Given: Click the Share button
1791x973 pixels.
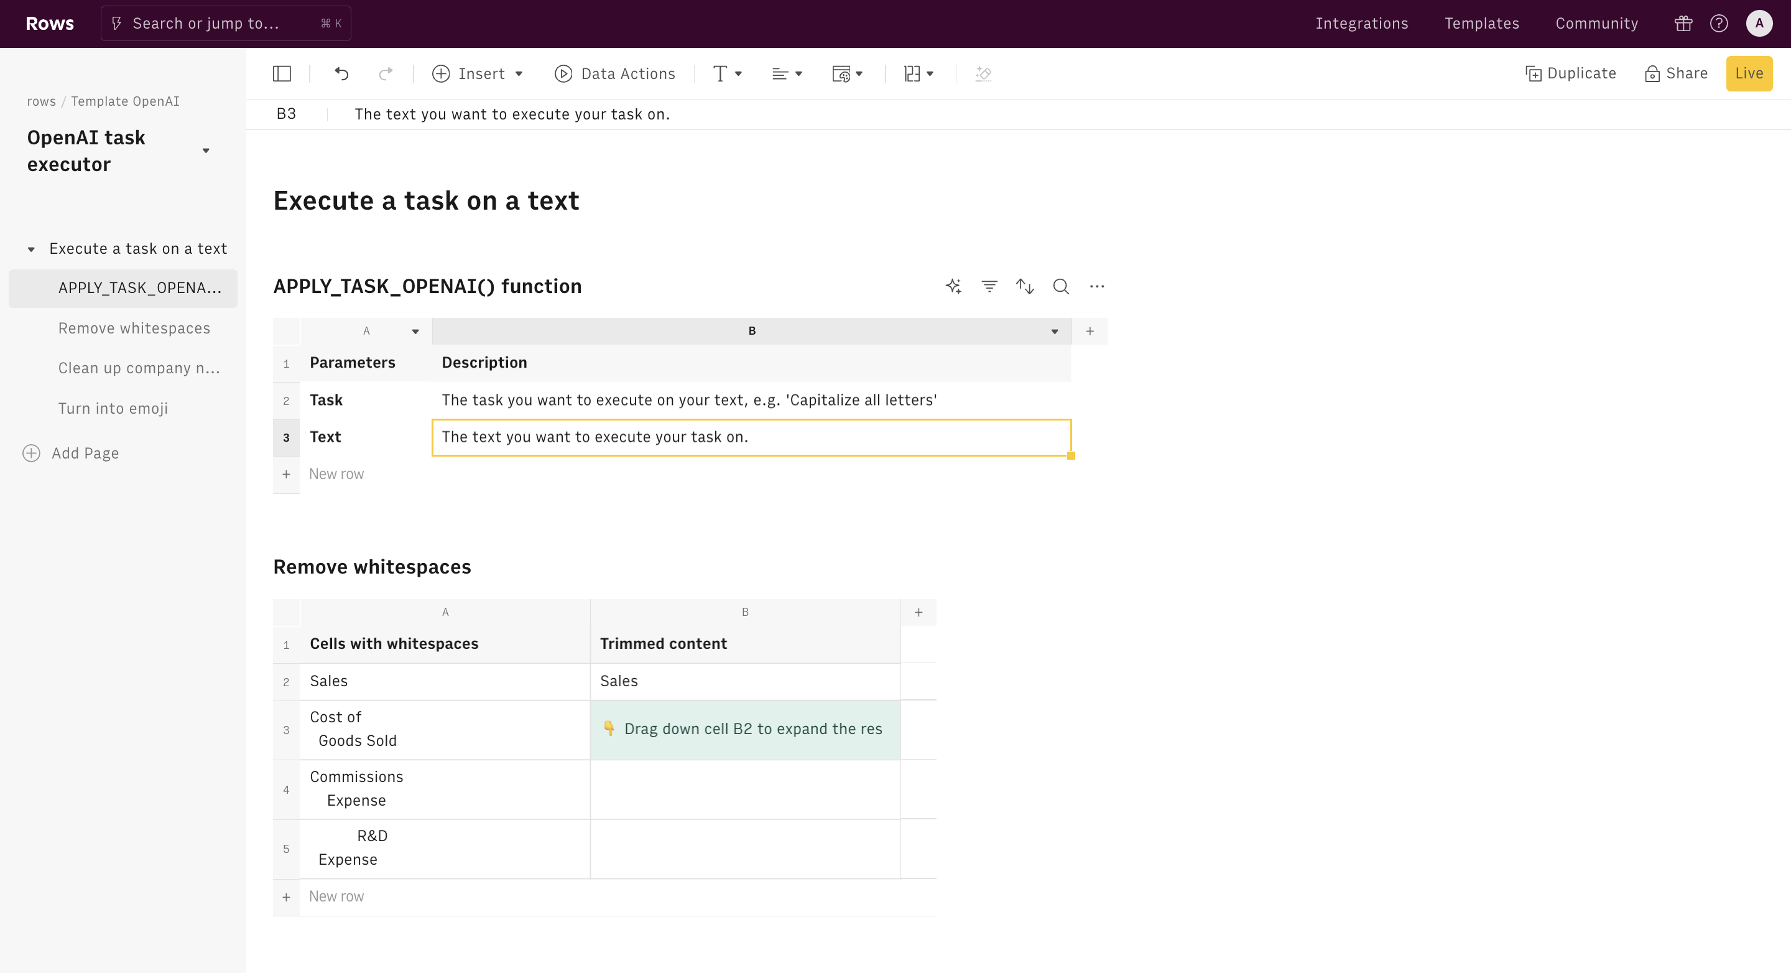Looking at the screenshot, I should click(x=1677, y=74).
